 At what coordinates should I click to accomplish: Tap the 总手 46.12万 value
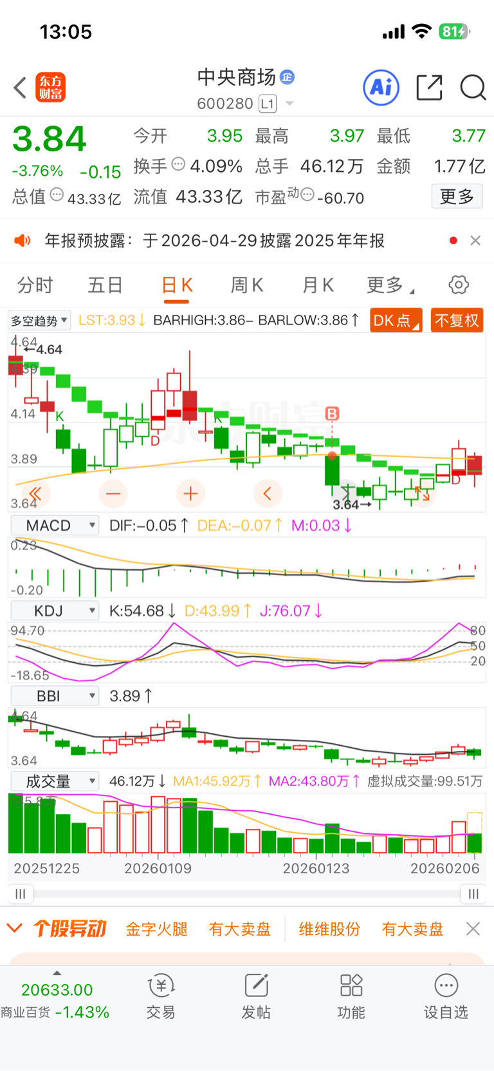[x=332, y=166]
